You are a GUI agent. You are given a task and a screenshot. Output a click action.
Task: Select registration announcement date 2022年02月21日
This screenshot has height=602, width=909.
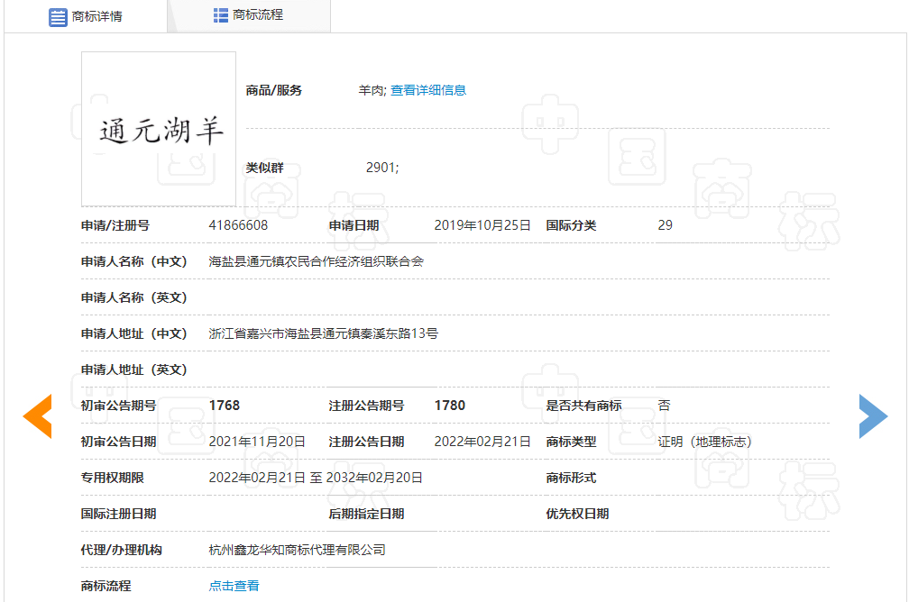coord(482,442)
